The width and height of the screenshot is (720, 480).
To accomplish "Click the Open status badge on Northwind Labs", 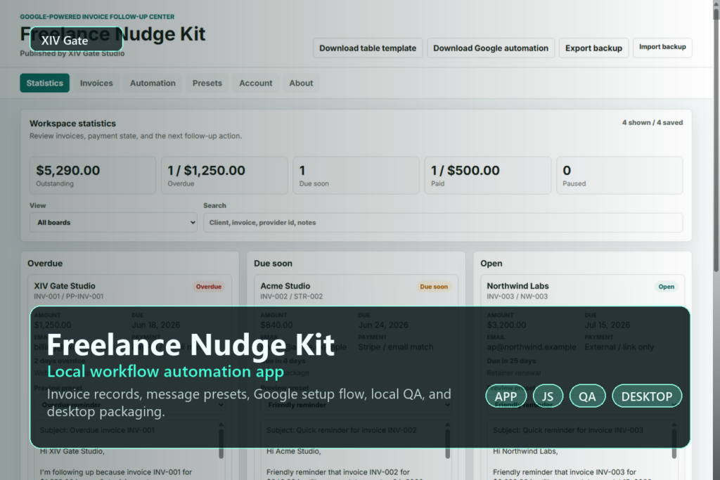I will (667, 286).
